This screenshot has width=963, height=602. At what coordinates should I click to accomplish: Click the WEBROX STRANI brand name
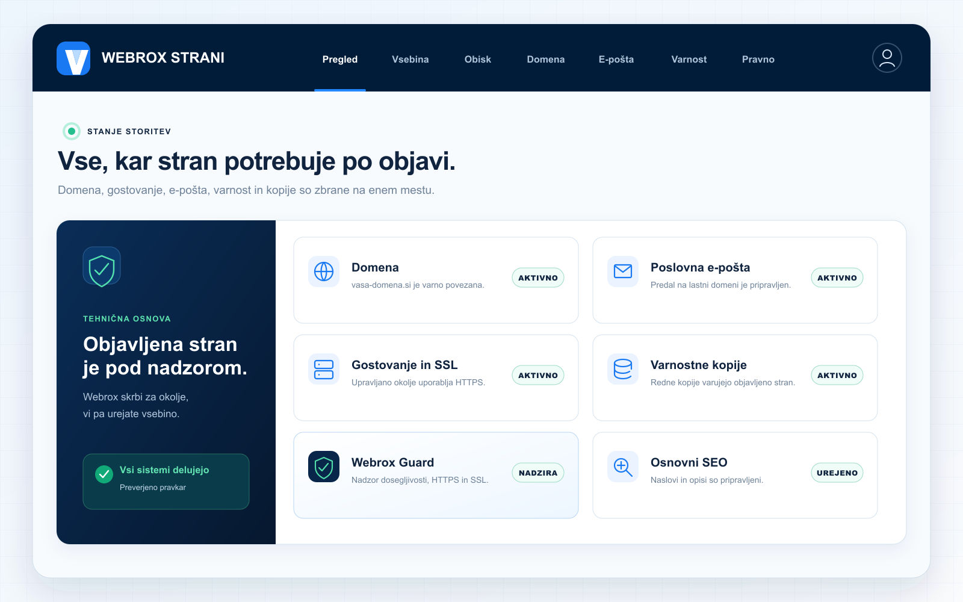[x=163, y=58]
